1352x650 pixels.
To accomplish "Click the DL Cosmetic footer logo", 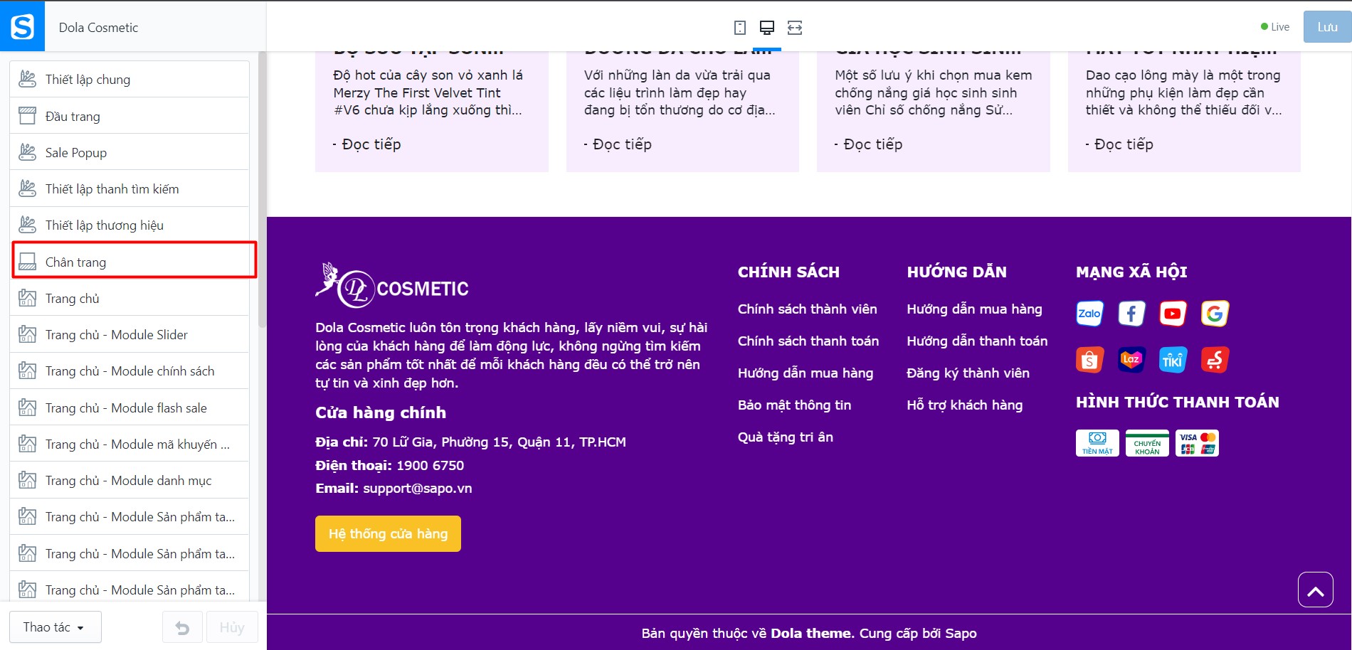I will point(392,285).
